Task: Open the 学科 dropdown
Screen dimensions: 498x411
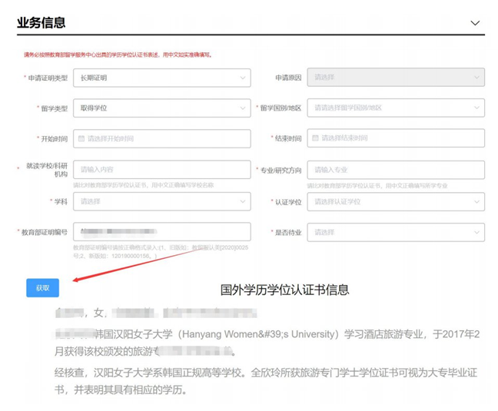Action: tap(162, 201)
